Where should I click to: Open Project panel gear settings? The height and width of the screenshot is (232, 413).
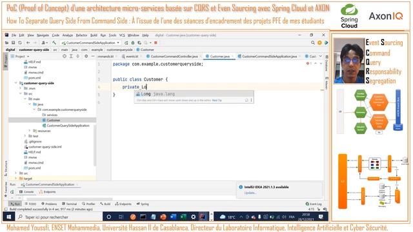pos(86,56)
